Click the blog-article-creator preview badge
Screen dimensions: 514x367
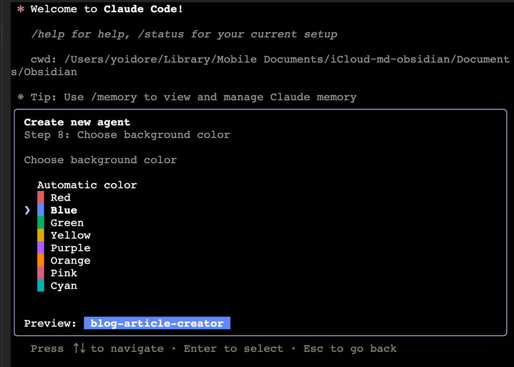click(157, 323)
